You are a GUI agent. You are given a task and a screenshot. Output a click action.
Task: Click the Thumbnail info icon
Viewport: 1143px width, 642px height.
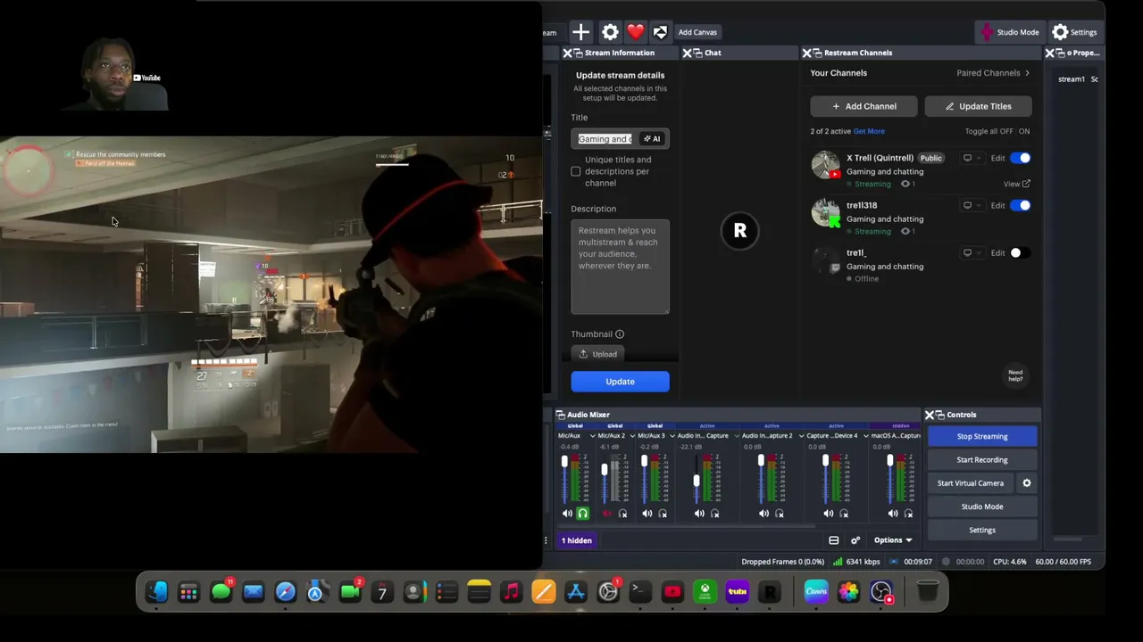[x=620, y=334]
